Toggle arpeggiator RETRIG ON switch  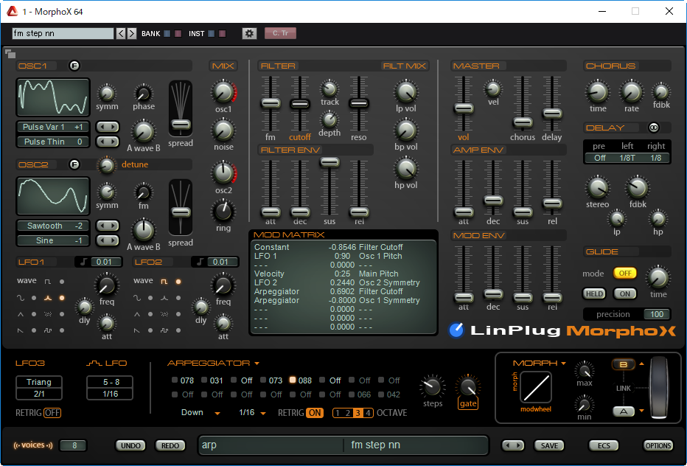315,412
